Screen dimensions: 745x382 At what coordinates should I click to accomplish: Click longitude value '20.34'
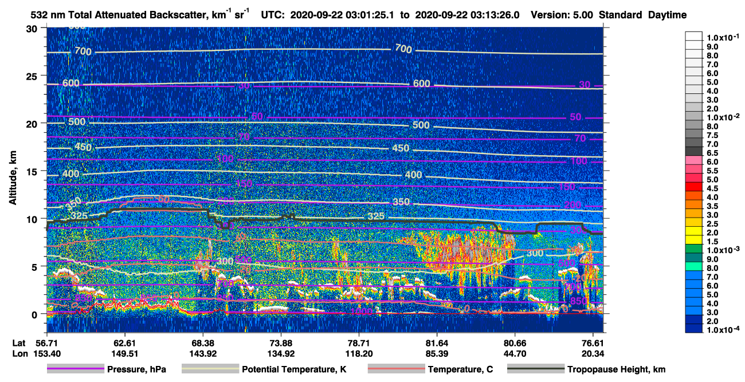tap(594, 353)
